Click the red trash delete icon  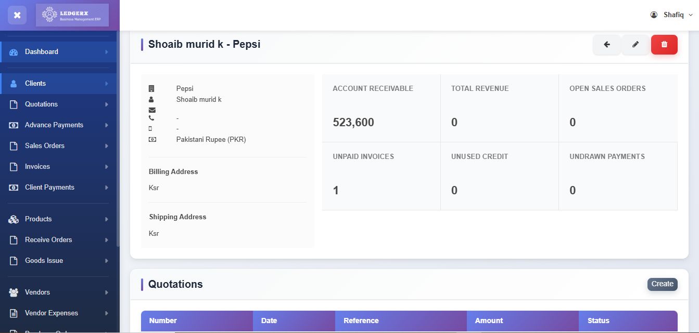point(664,45)
